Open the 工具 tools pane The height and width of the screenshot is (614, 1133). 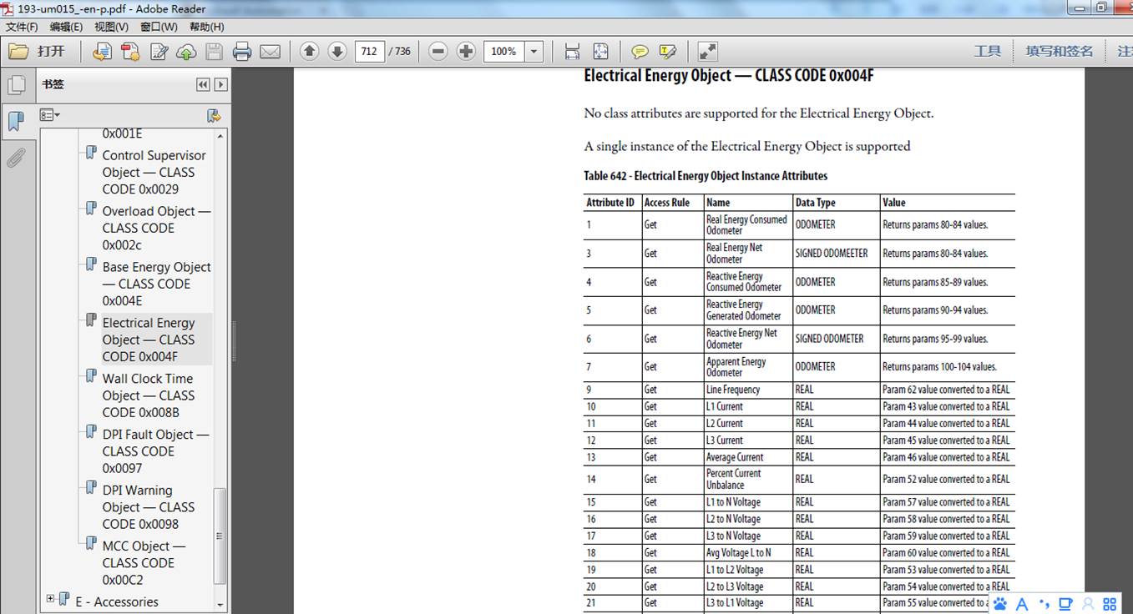[987, 52]
